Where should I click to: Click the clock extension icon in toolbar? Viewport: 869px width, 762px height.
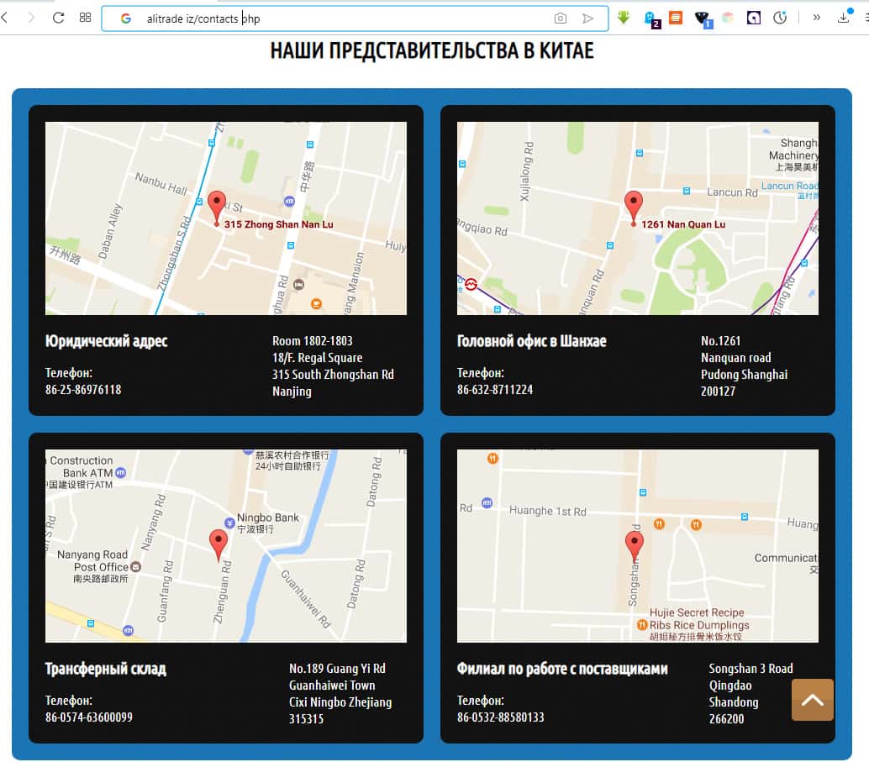780,17
